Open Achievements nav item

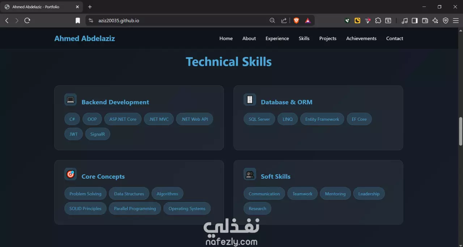click(361, 38)
